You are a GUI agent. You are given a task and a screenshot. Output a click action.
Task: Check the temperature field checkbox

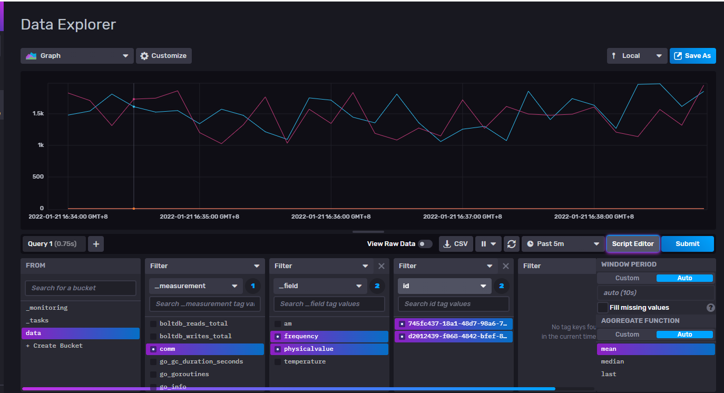click(x=278, y=361)
